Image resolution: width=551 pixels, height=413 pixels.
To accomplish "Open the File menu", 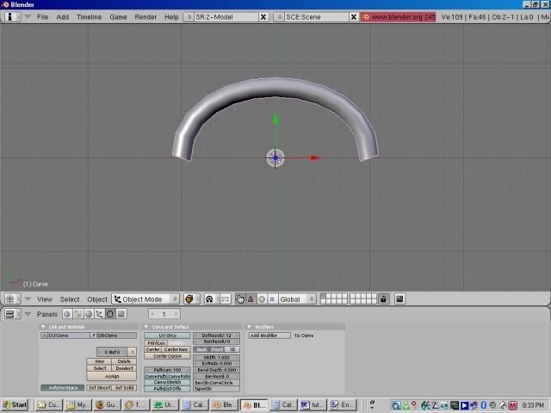I will [42, 17].
